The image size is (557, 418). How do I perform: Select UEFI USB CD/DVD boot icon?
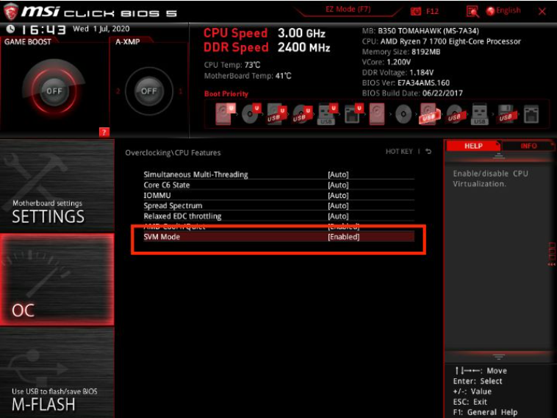pos(302,114)
